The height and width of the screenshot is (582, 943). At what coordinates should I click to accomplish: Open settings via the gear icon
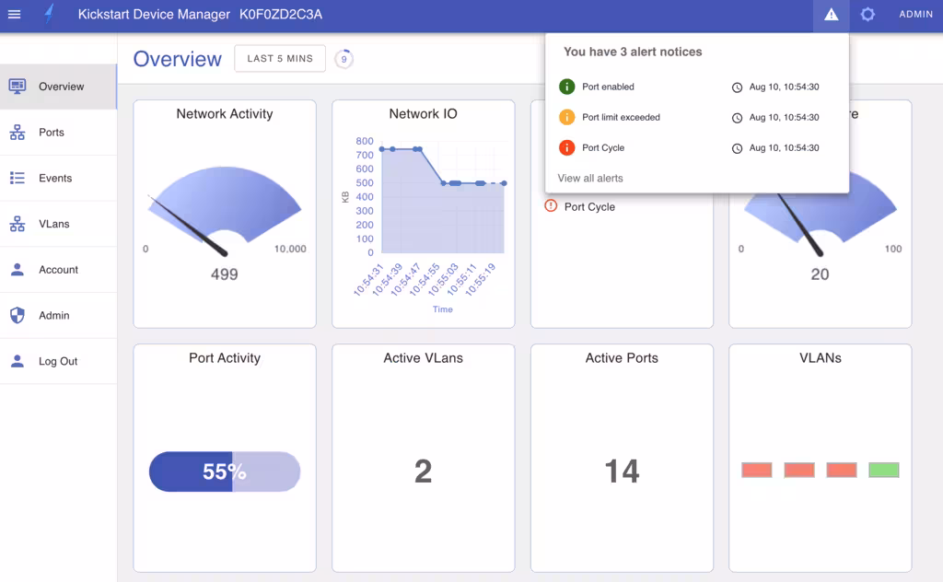(x=867, y=15)
